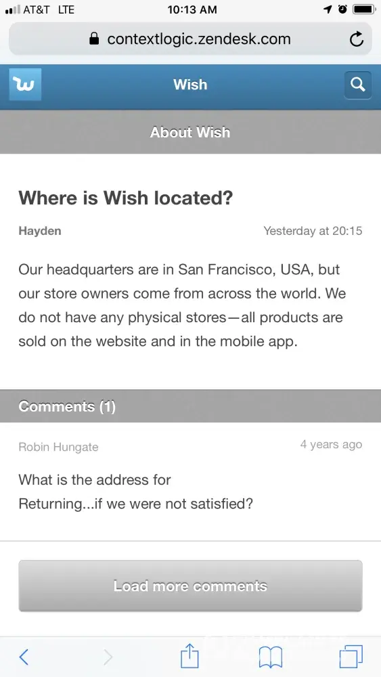Open the bookmarks book icon
The image size is (381, 677).
271,657
